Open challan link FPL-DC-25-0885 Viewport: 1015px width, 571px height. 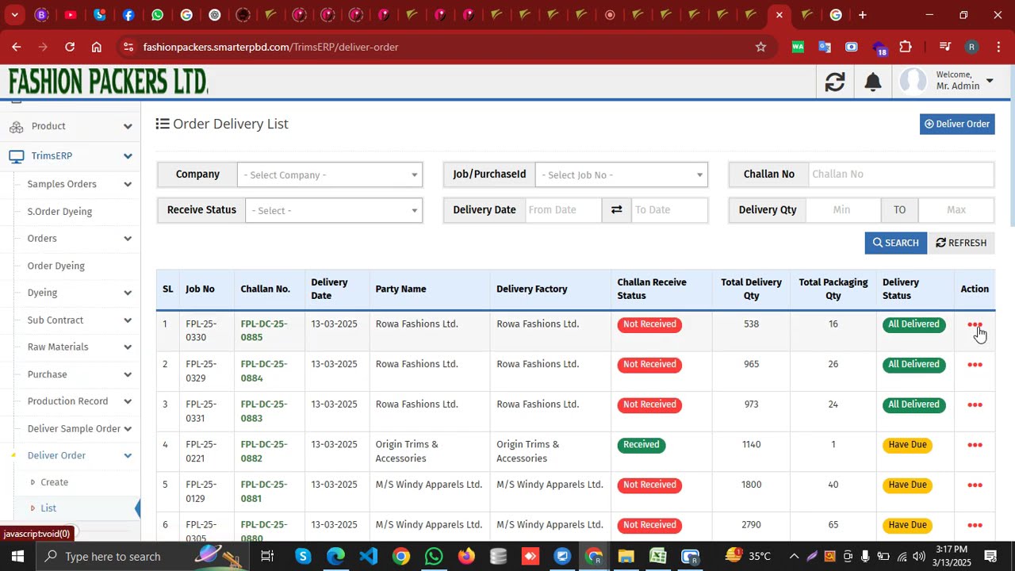click(x=263, y=331)
